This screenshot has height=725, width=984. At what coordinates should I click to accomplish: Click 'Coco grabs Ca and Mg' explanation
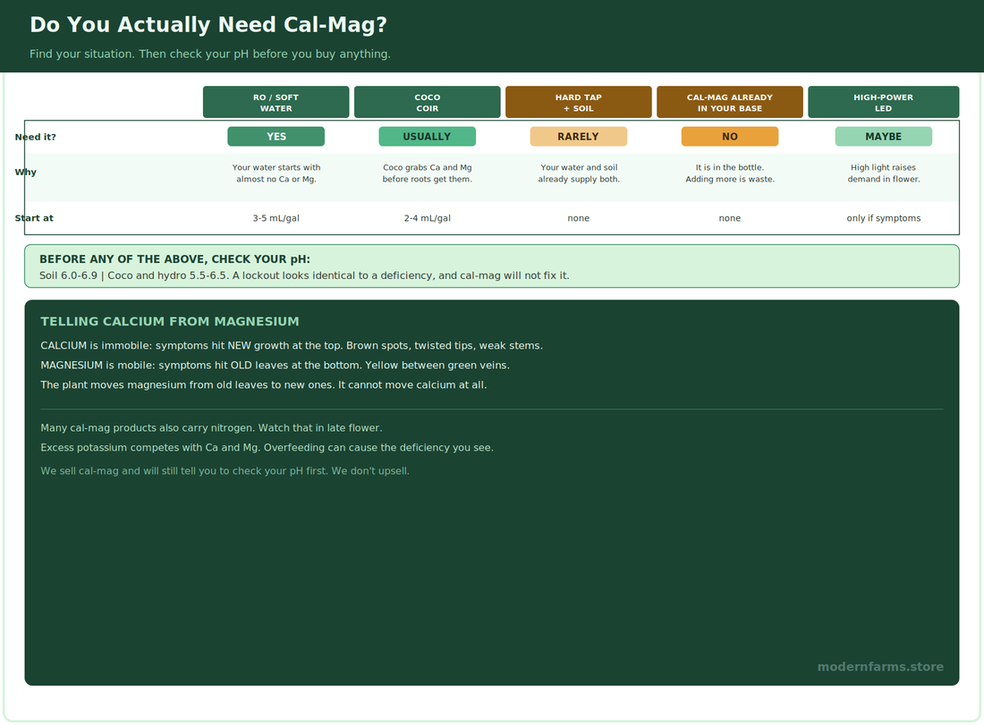(428, 173)
